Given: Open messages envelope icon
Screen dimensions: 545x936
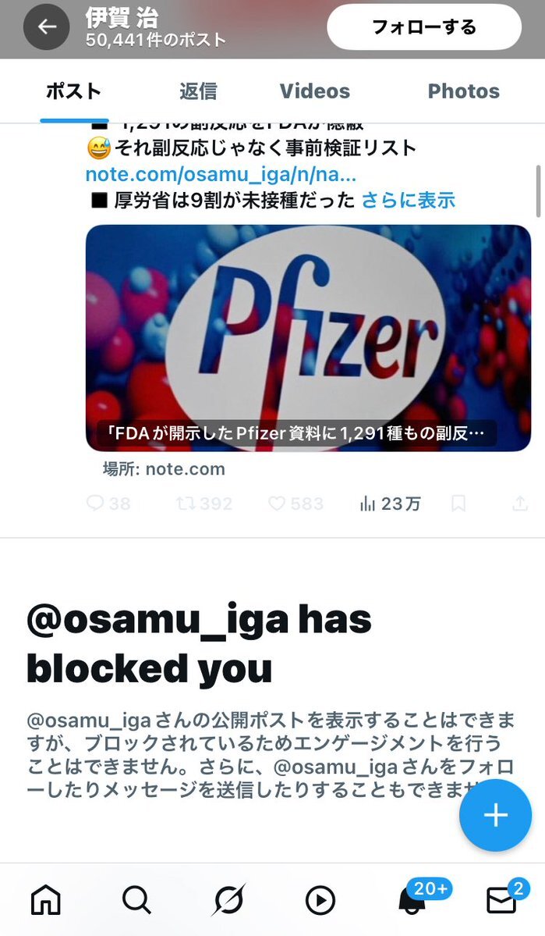Looking at the screenshot, I should tap(501, 899).
